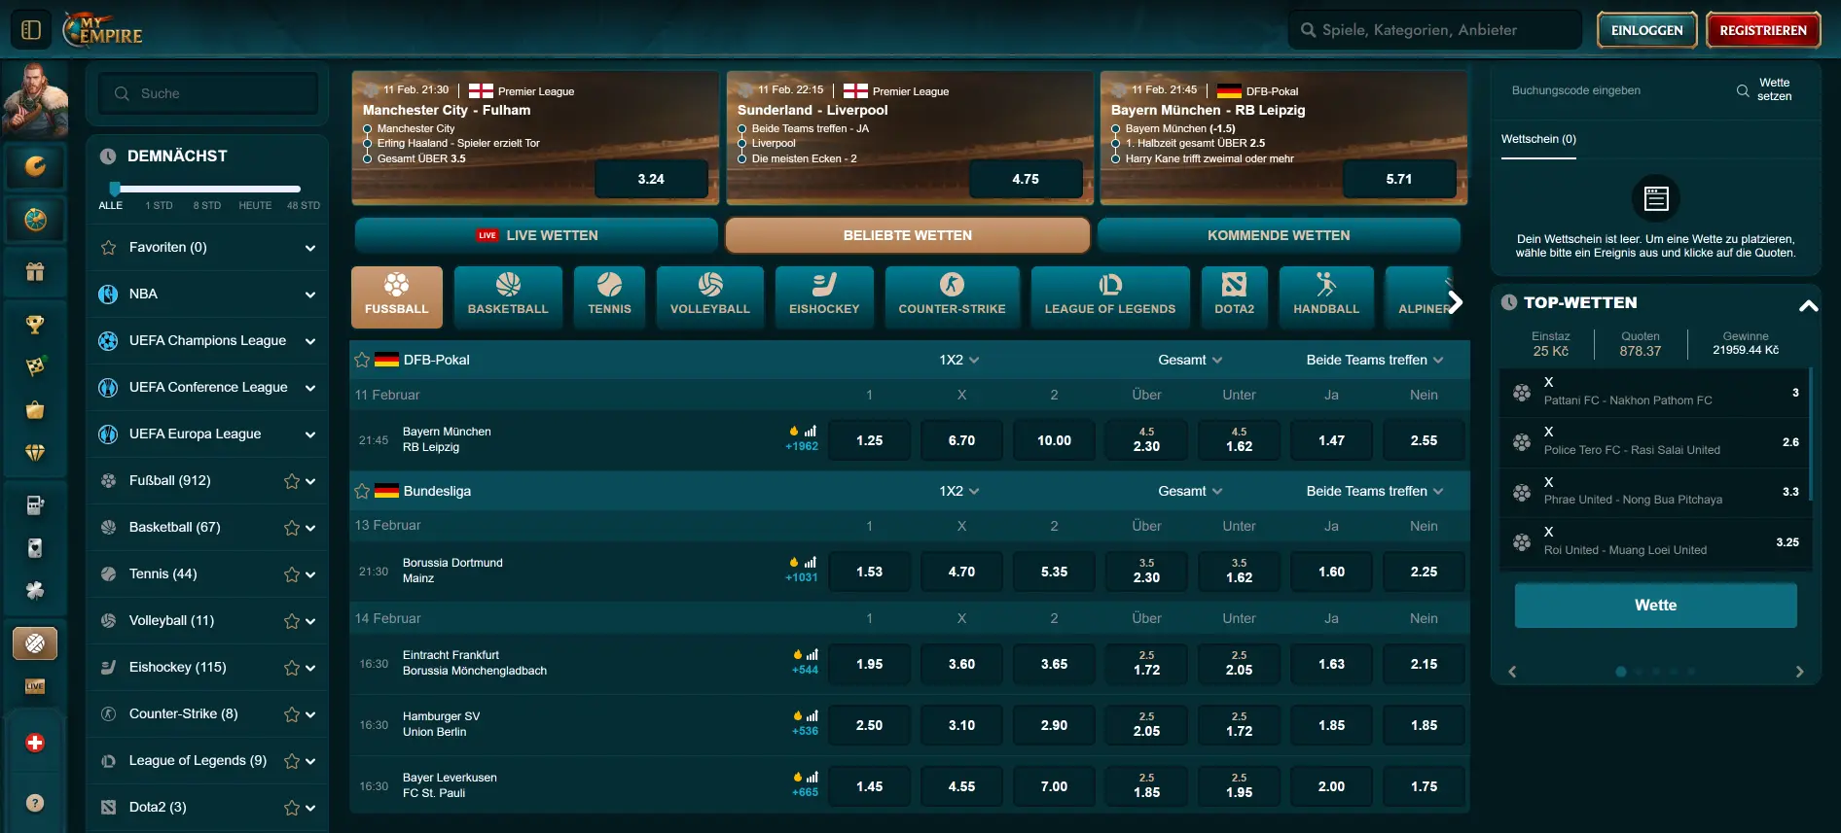1841x833 pixels.
Task: Open the gift box promotions icon
Action: coord(35,272)
